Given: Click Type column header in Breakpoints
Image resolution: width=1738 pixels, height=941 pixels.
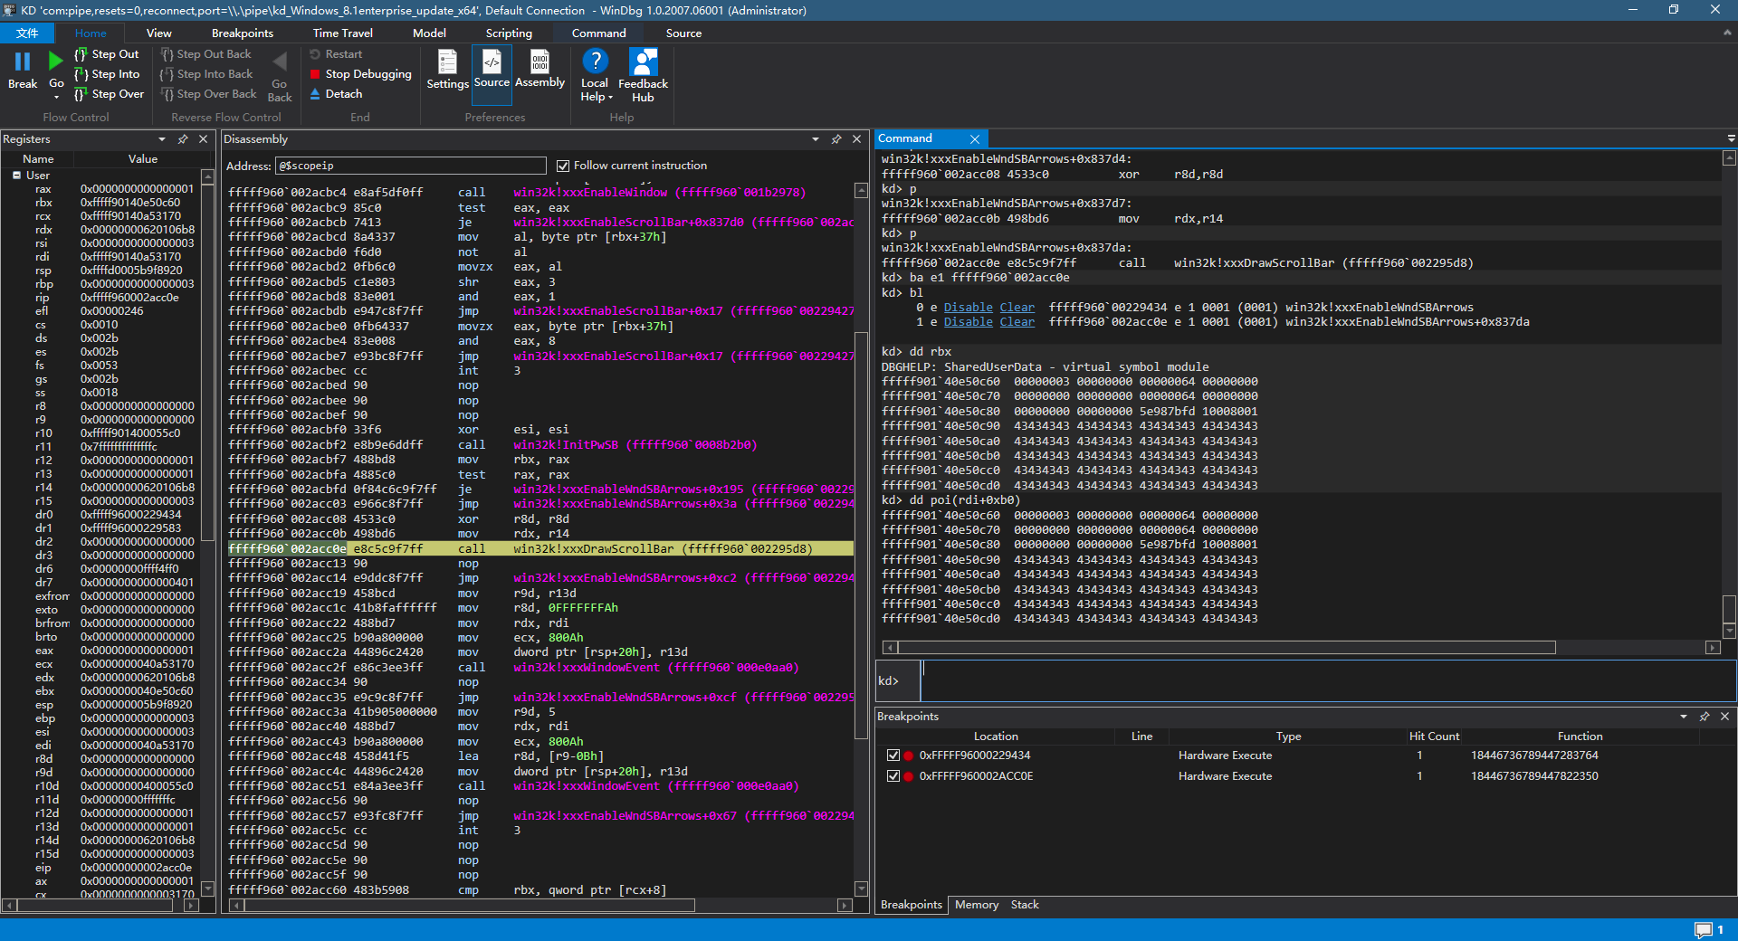Looking at the screenshot, I should pos(1288,737).
